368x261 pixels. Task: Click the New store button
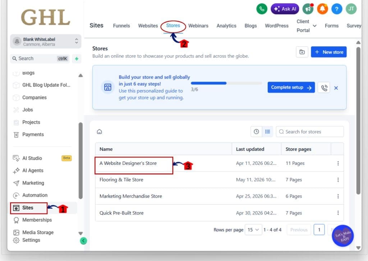pos(328,52)
